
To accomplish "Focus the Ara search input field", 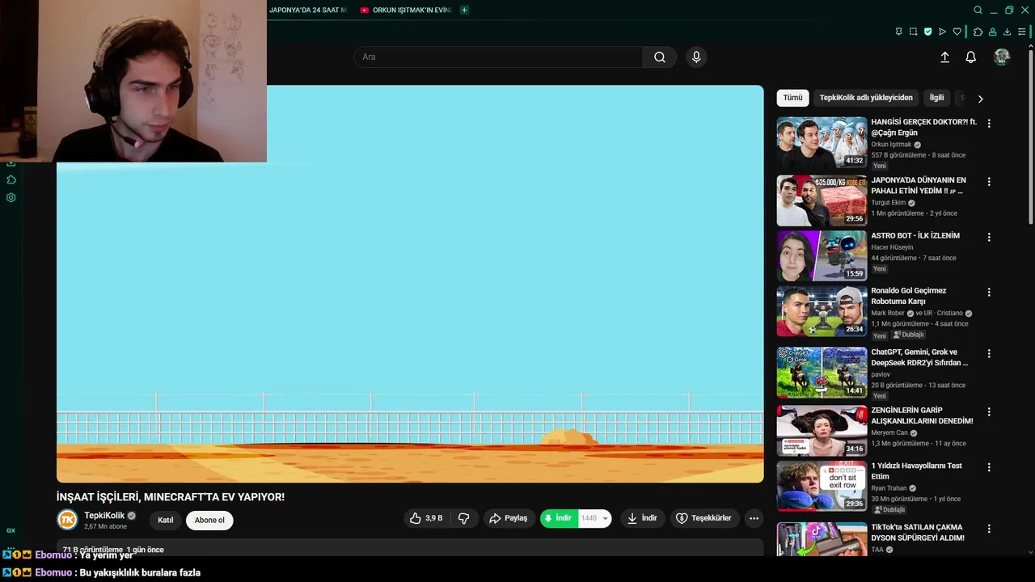I will (498, 57).
